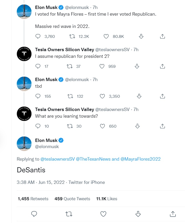Download the 'tbd' tweet via the arrow icon

139,96
